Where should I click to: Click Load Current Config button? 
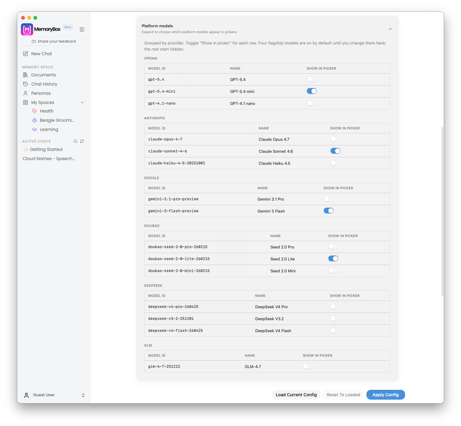tap(296, 395)
